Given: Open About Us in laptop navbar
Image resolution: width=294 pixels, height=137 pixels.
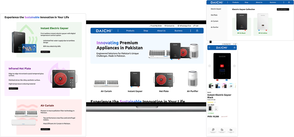Looking at the screenshot, I should [161, 31].
